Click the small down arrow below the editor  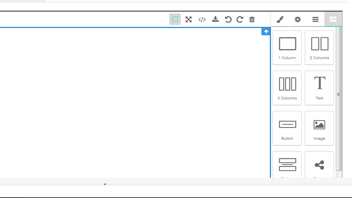(105, 184)
